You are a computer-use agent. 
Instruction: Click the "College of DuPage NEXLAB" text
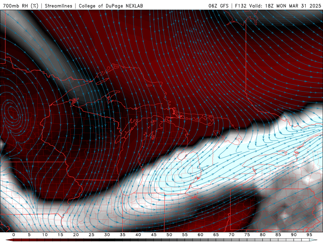coord(111,6)
